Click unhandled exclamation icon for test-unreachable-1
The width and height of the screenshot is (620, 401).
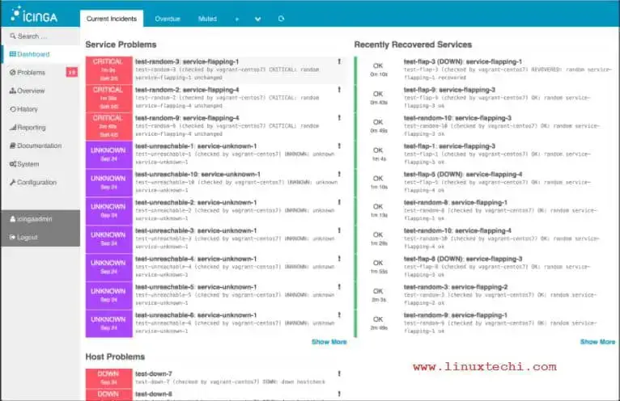(x=339, y=146)
